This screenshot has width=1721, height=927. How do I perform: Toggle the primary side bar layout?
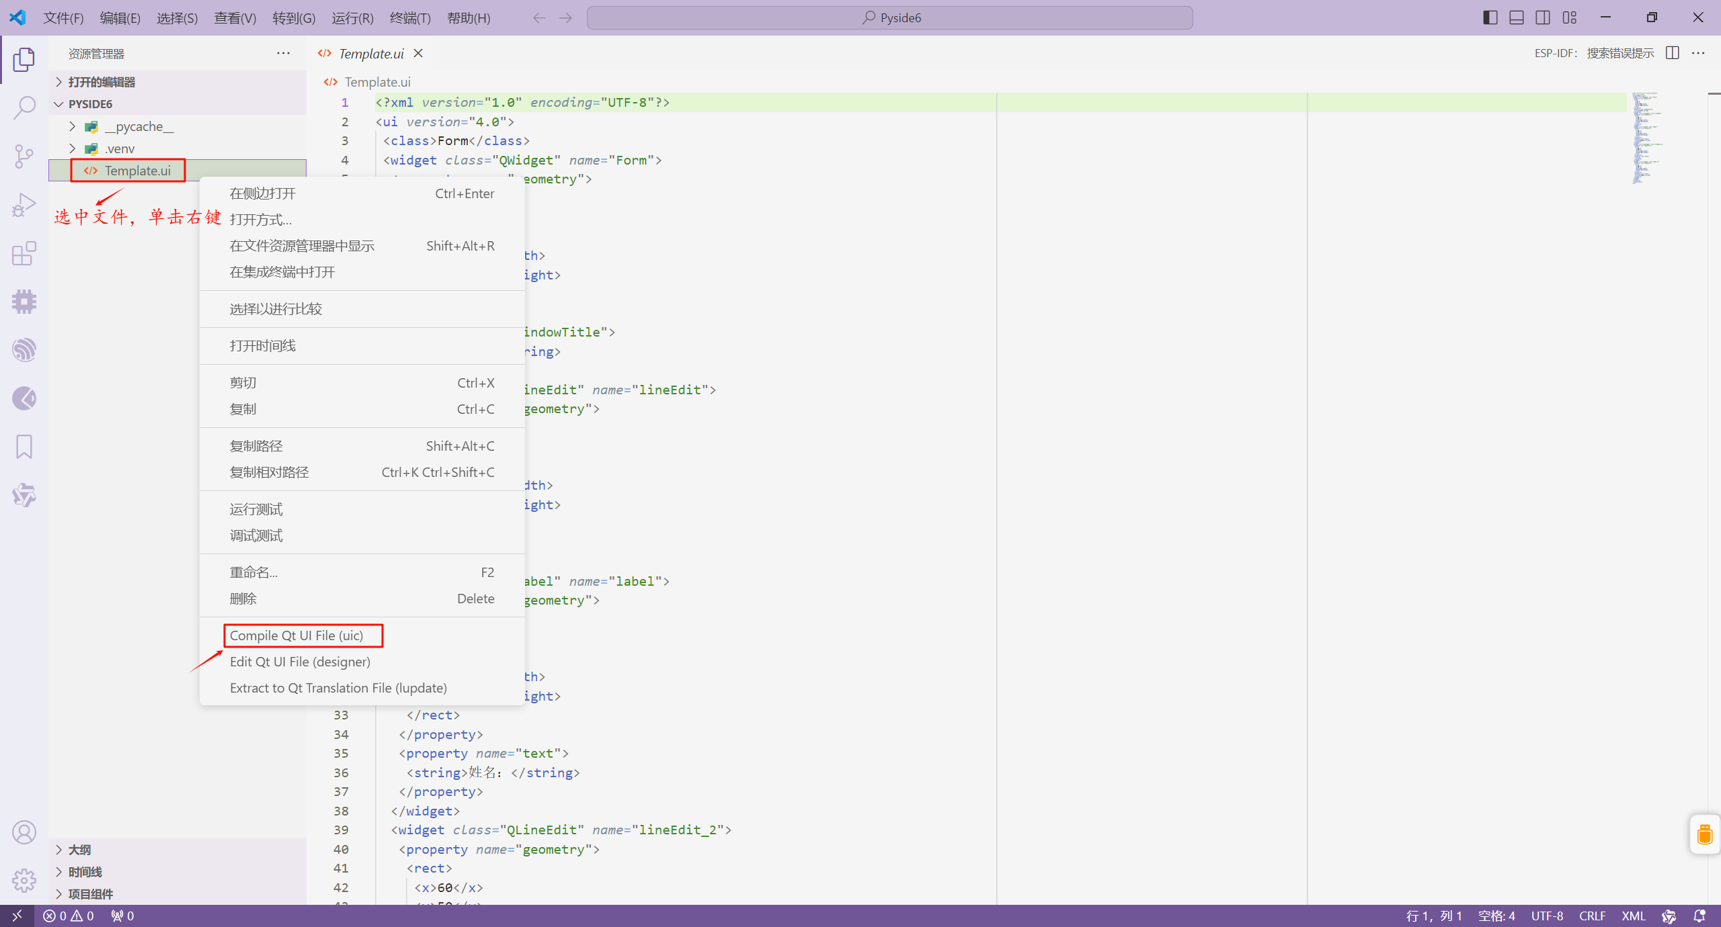click(x=1490, y=17)
